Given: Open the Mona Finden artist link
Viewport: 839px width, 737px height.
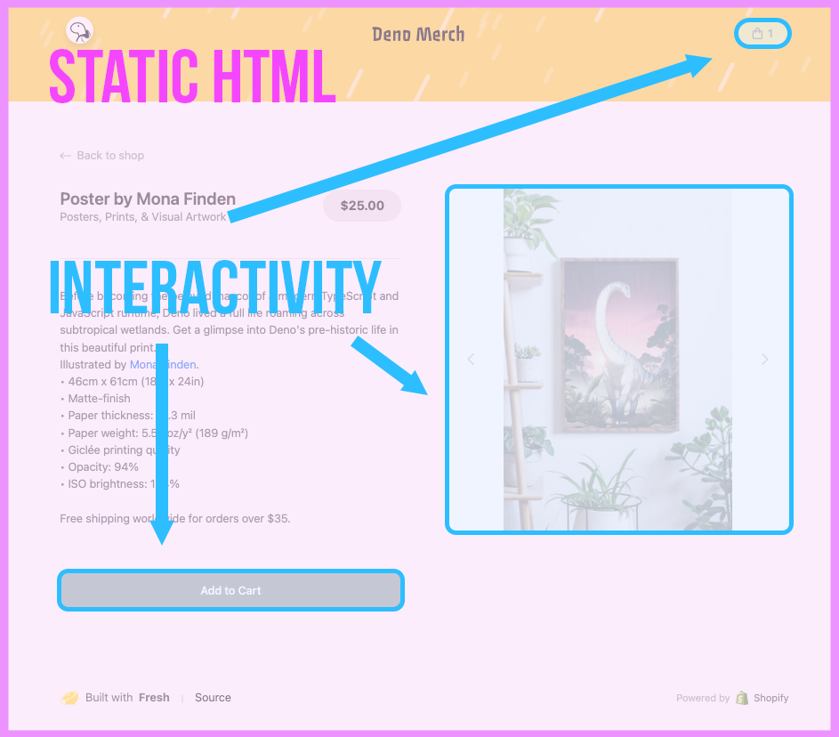Looking at the screenshot, I should click(x=163, y=364).
